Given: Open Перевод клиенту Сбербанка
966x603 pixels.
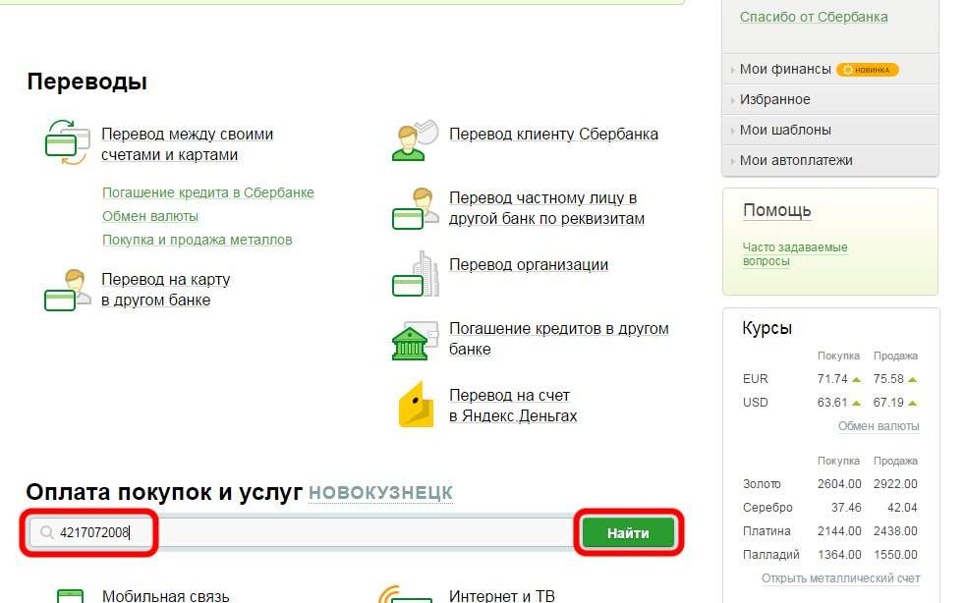Looking at the screenshot, I should click(x=553, y=134).
